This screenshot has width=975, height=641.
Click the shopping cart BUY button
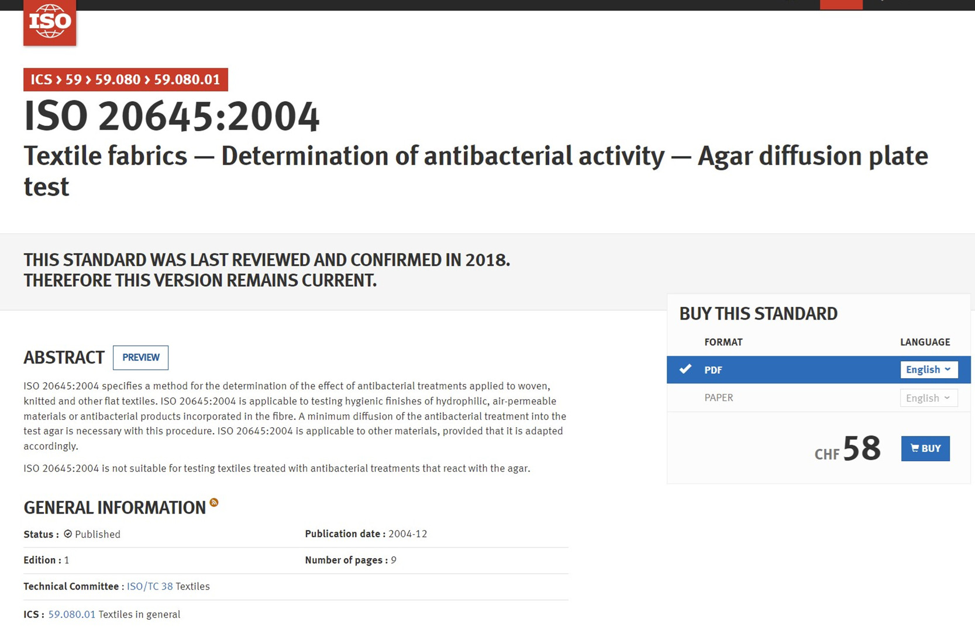coord(925,449)
